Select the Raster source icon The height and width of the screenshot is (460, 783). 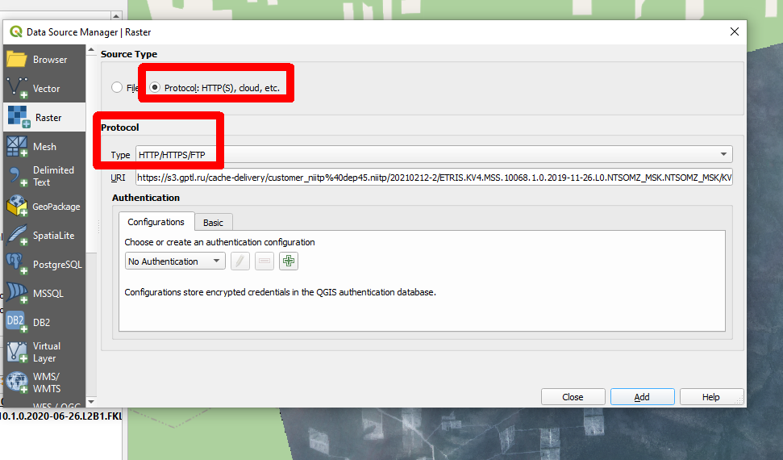point(18,117)
